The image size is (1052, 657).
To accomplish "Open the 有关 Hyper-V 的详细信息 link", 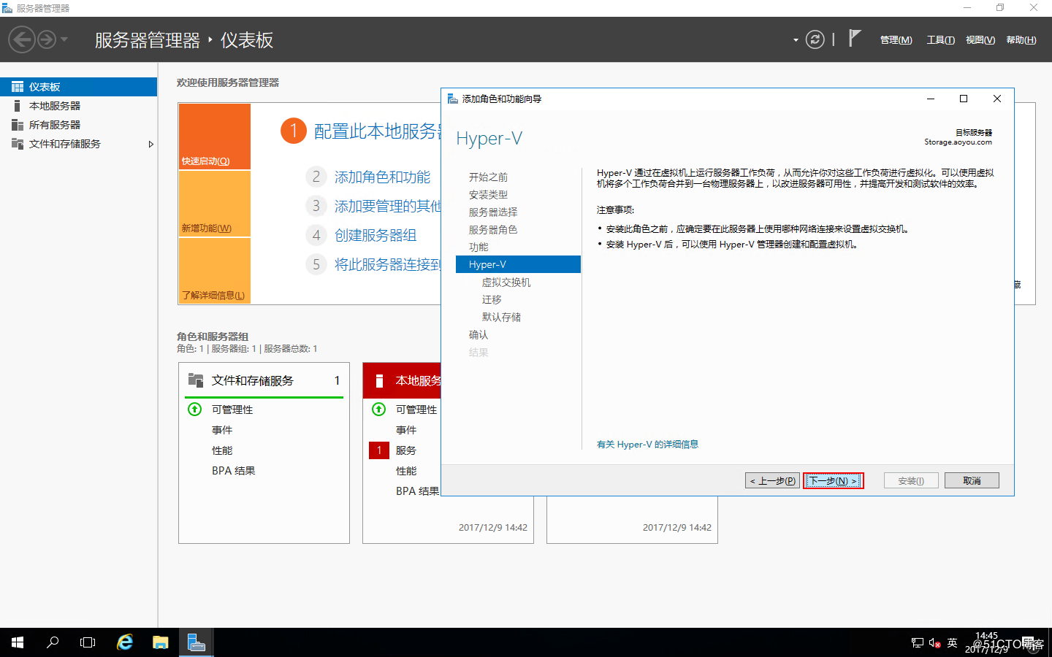I will click(647, 444).
